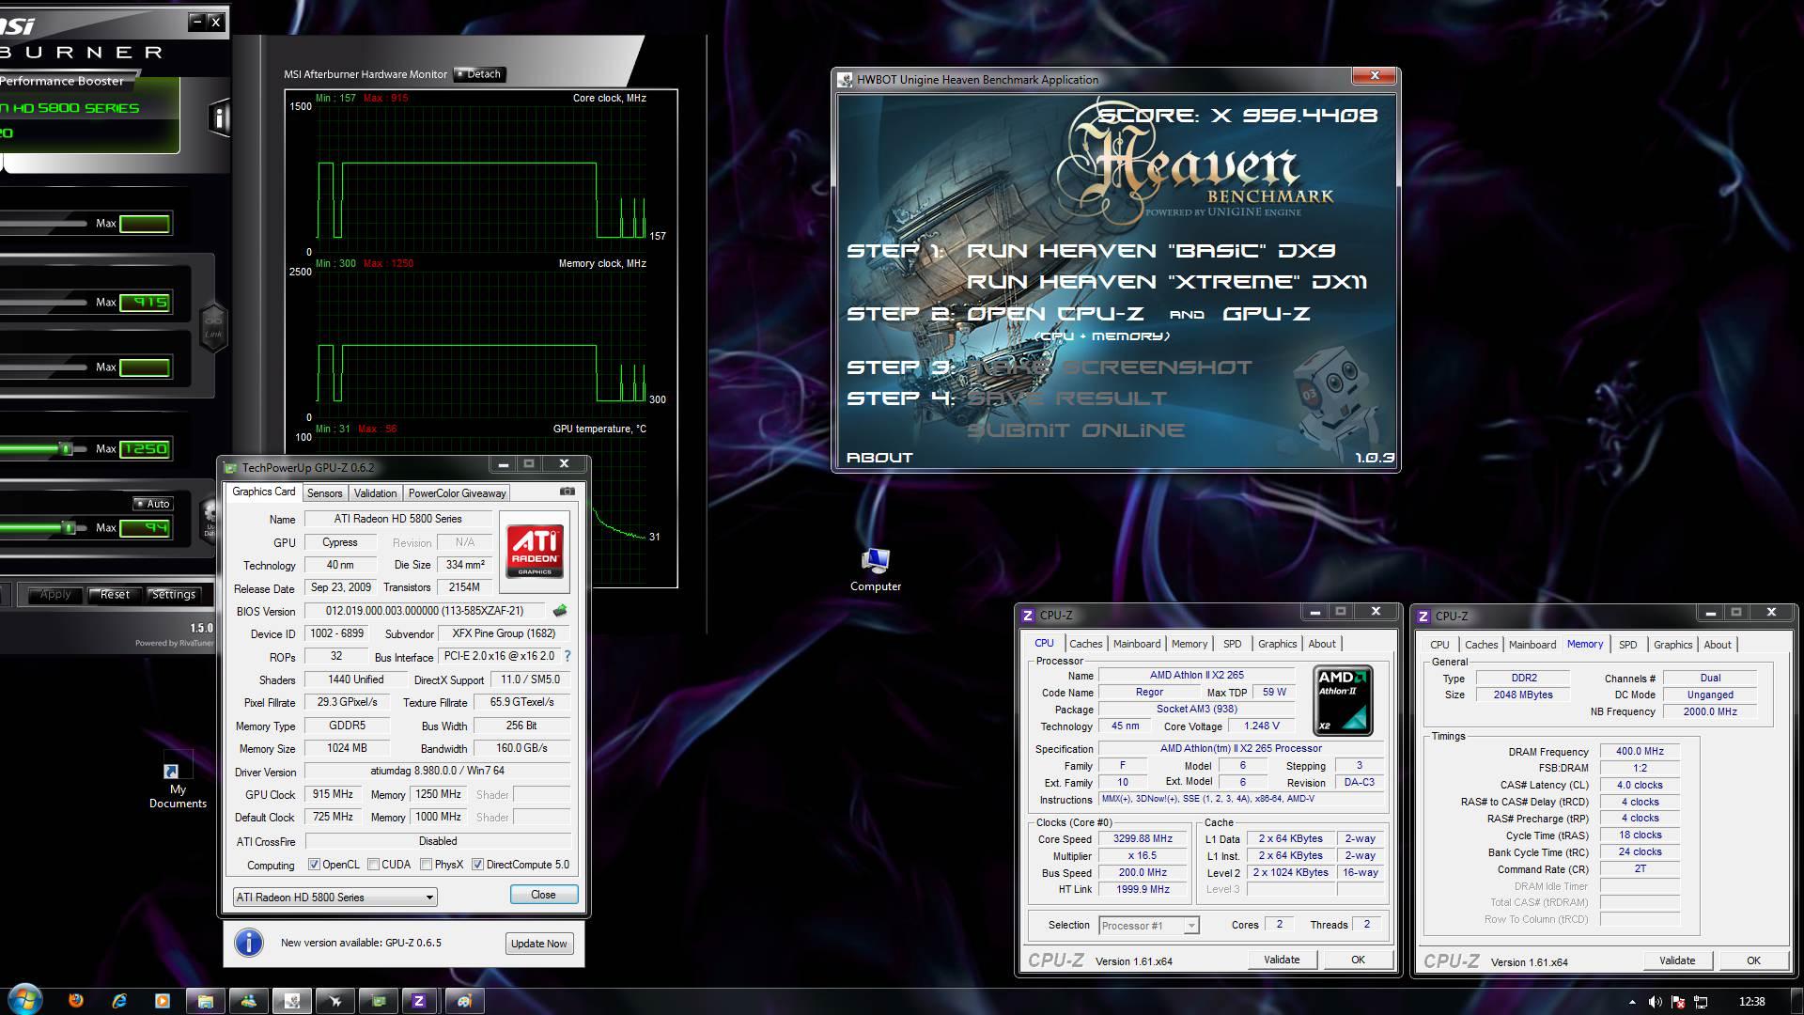Show hidden tray icons arrow
Image resolution: width=1804 pixels, height=1015 pixels.
click(x=1632, y=1003)
